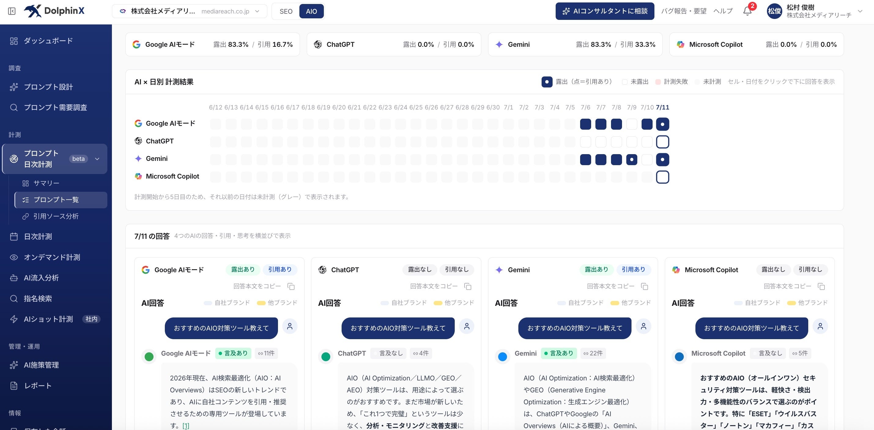Open サマリー submenu item
The image size is (874, 430).
tap(61, 183)
